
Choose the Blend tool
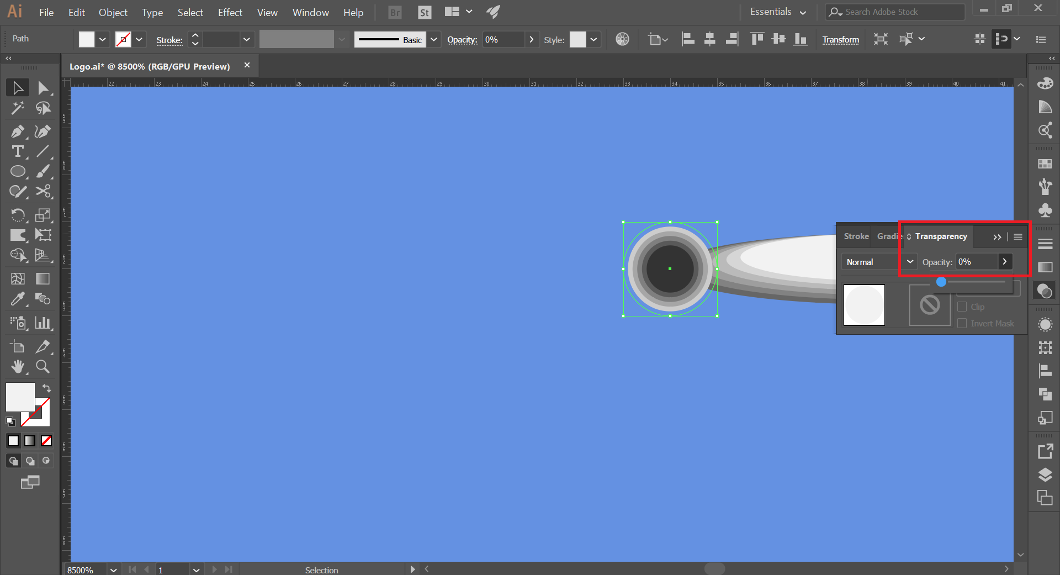[x=43, y=299]
